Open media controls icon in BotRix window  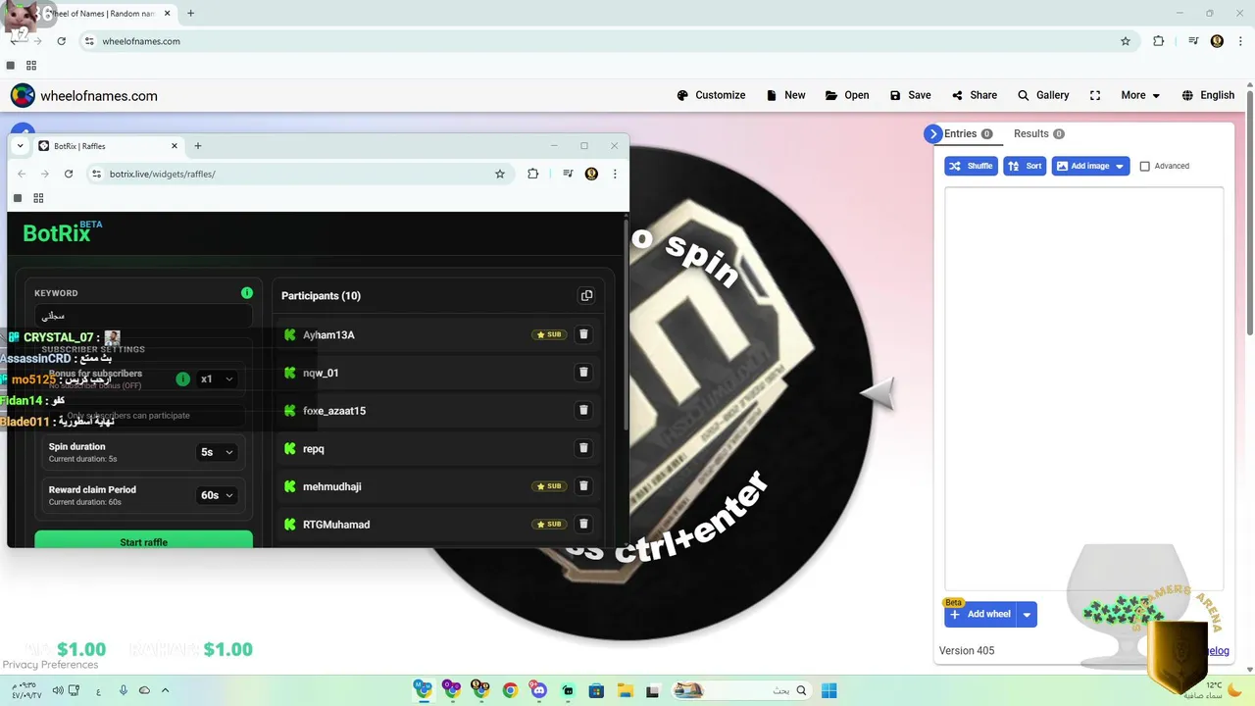(568, 174)
